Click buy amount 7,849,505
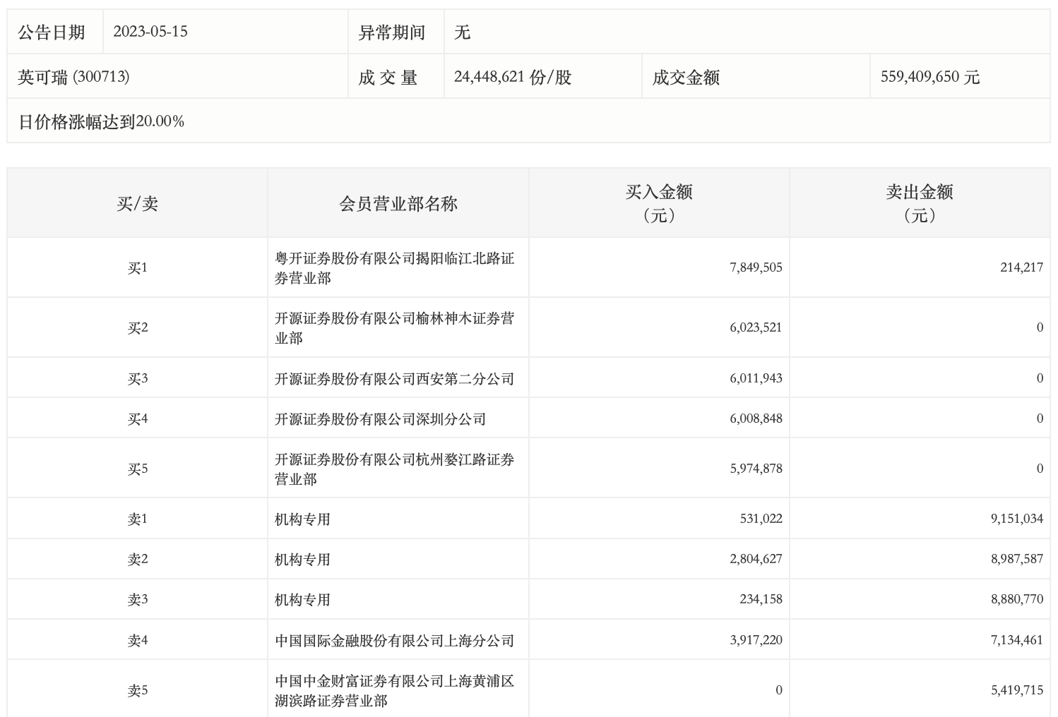Image resolution: width=1058 pixels, height=717 pixels. coord(756,267)
